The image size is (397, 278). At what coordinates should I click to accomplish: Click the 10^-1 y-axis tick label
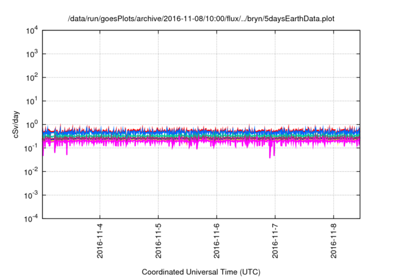click(x=32, y=148)
